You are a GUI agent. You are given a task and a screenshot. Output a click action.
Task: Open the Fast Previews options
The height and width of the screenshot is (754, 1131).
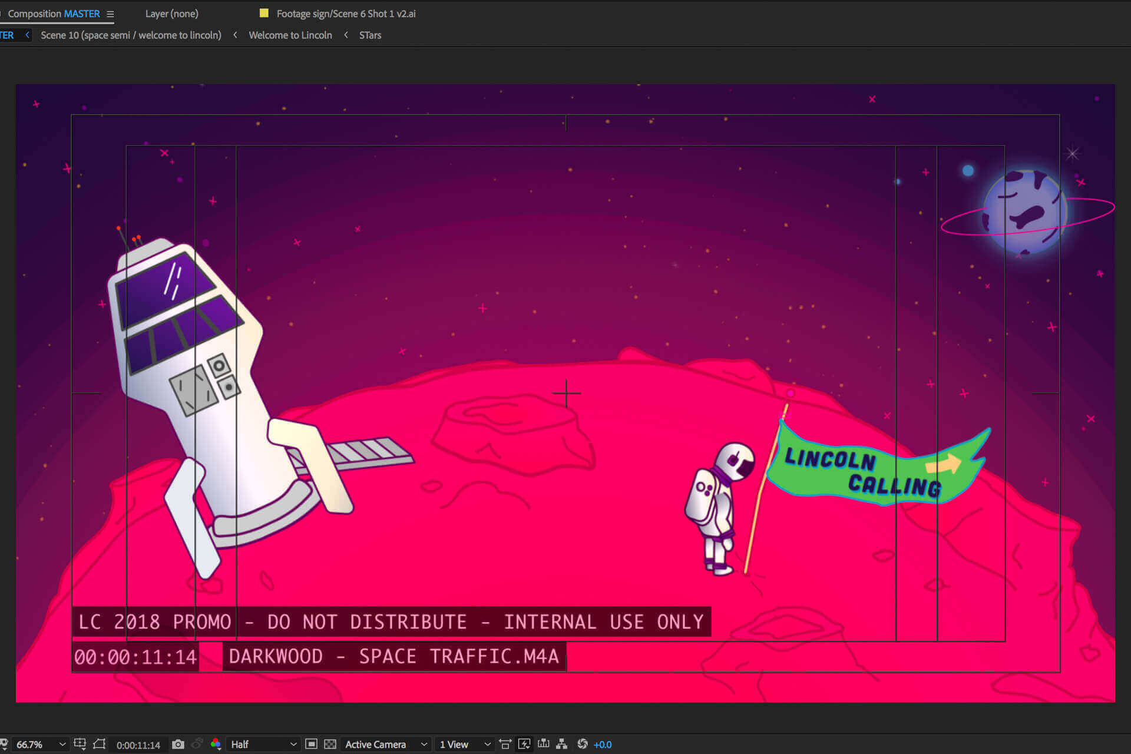[x=524, y=745]
